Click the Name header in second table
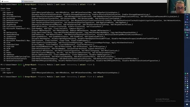This screenshot has width=190, height=107. (8, 69)
